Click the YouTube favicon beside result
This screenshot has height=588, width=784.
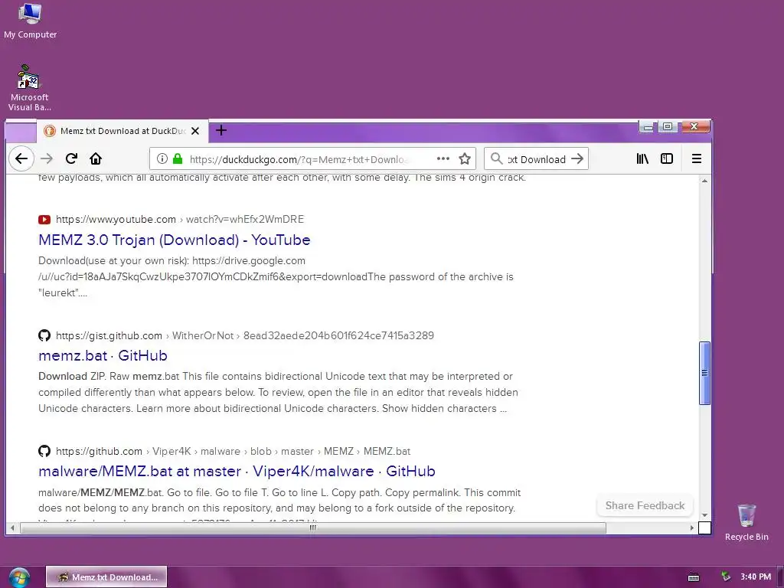44,220
